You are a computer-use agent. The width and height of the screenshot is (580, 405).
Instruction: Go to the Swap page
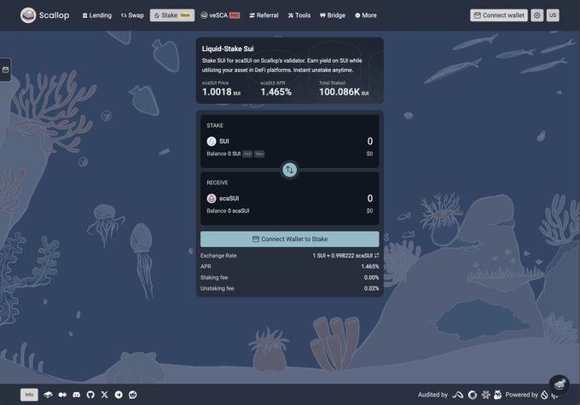click(132, 15)
